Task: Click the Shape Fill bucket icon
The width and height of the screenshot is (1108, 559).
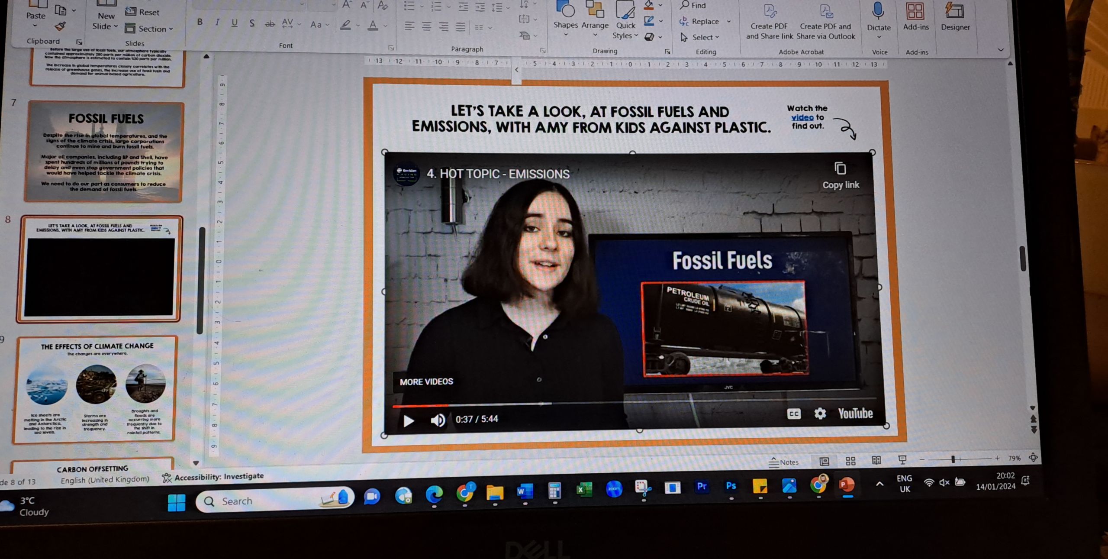Action: [648, 5]
